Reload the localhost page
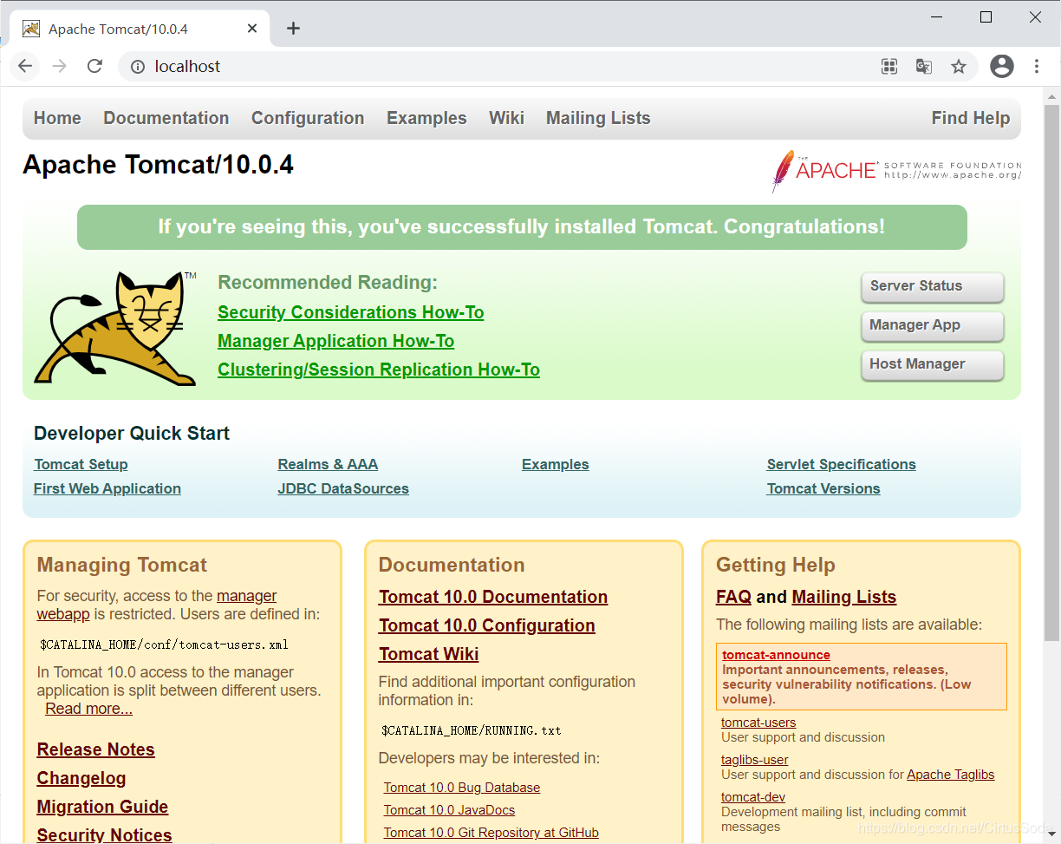 tap(94, 66)
